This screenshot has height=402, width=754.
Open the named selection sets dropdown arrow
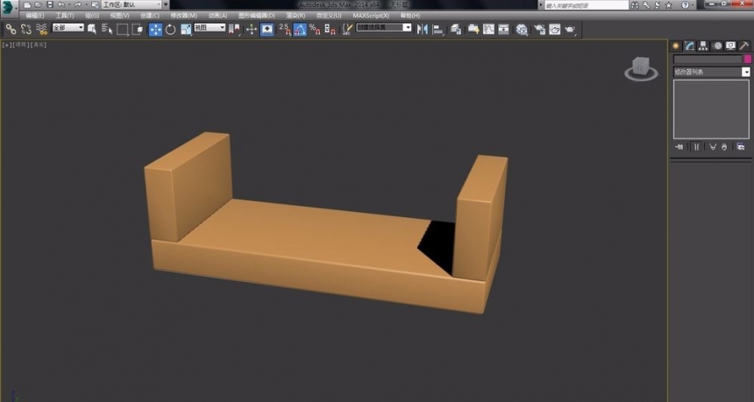pos(408,28)
